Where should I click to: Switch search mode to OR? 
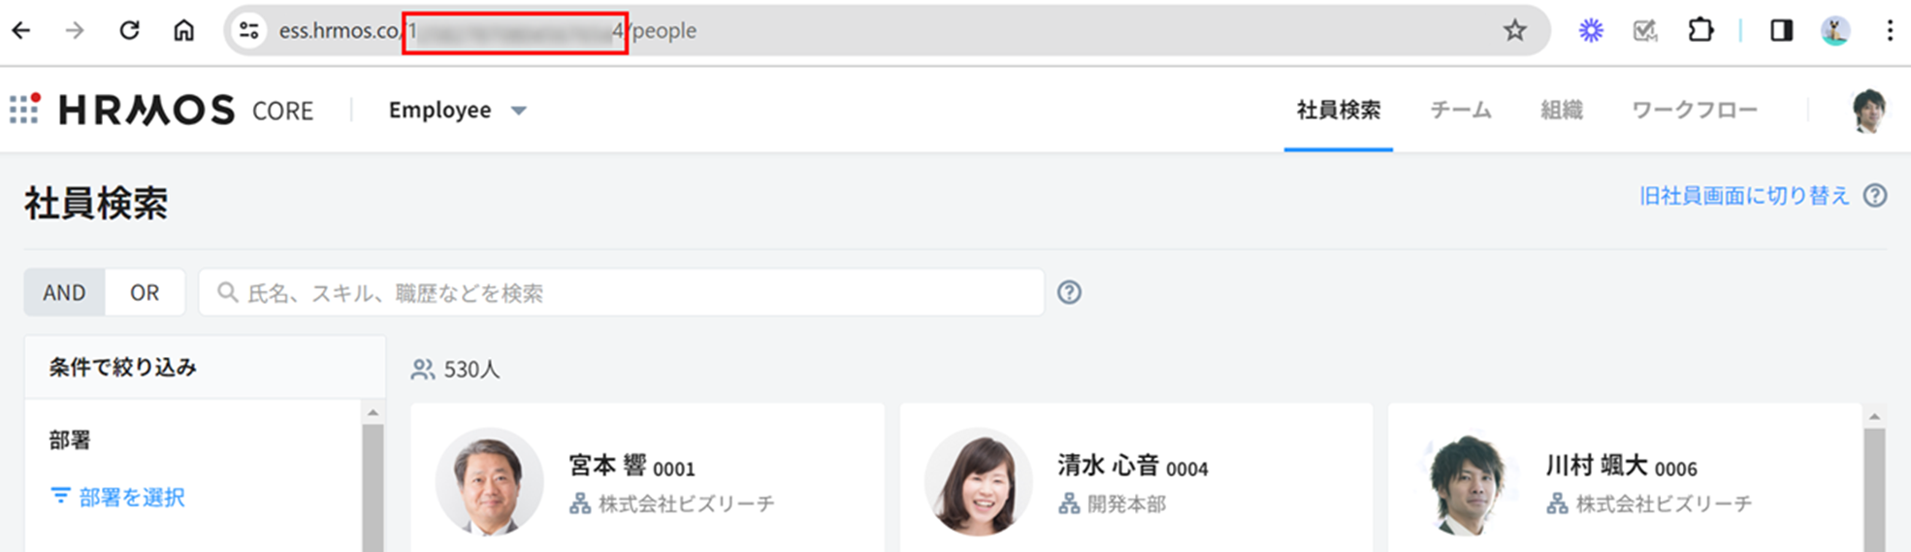[145, 292]
